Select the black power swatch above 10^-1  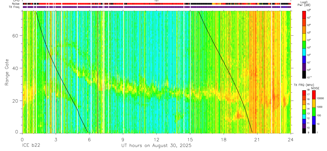304,74
